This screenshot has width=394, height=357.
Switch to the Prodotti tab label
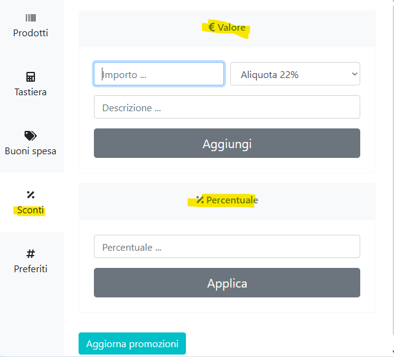point(31,33)
